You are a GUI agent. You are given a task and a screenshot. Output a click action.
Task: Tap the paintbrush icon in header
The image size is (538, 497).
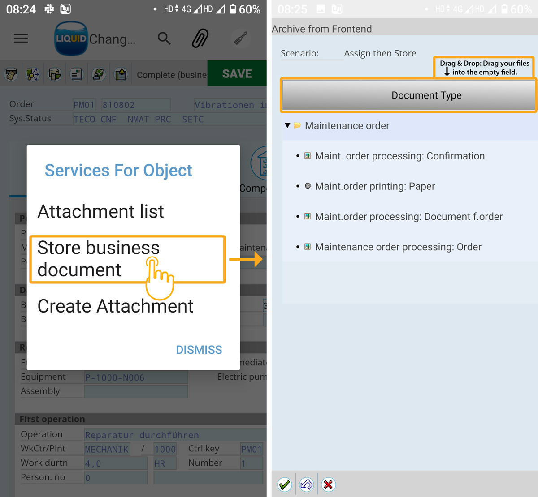[241, 39]
